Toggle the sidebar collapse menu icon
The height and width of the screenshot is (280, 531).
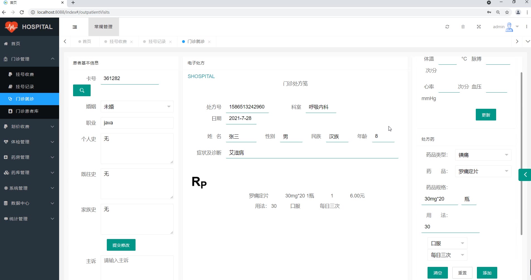click(x=75, y=27)
